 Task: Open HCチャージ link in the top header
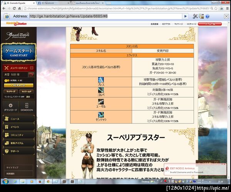(x=191, y=24)
